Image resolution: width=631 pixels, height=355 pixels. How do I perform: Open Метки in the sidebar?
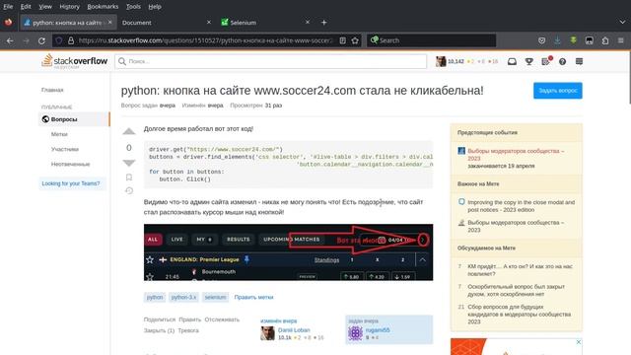[59, 134]
